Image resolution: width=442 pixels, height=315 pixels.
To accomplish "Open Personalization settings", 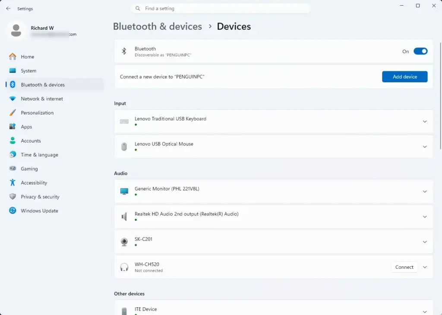I will point(55,113).
